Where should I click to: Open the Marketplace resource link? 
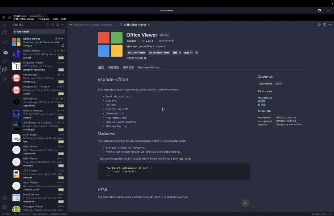click(265, 98)
